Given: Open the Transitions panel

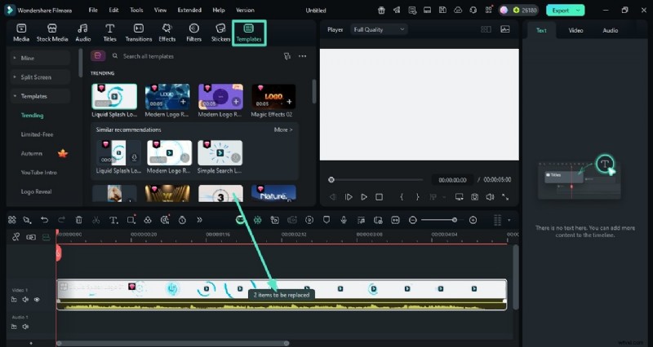Looking at the screenshot, I should coord(139,33).
